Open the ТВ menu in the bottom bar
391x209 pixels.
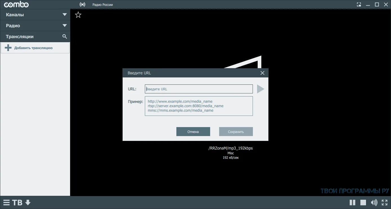(x=18, y=202)
